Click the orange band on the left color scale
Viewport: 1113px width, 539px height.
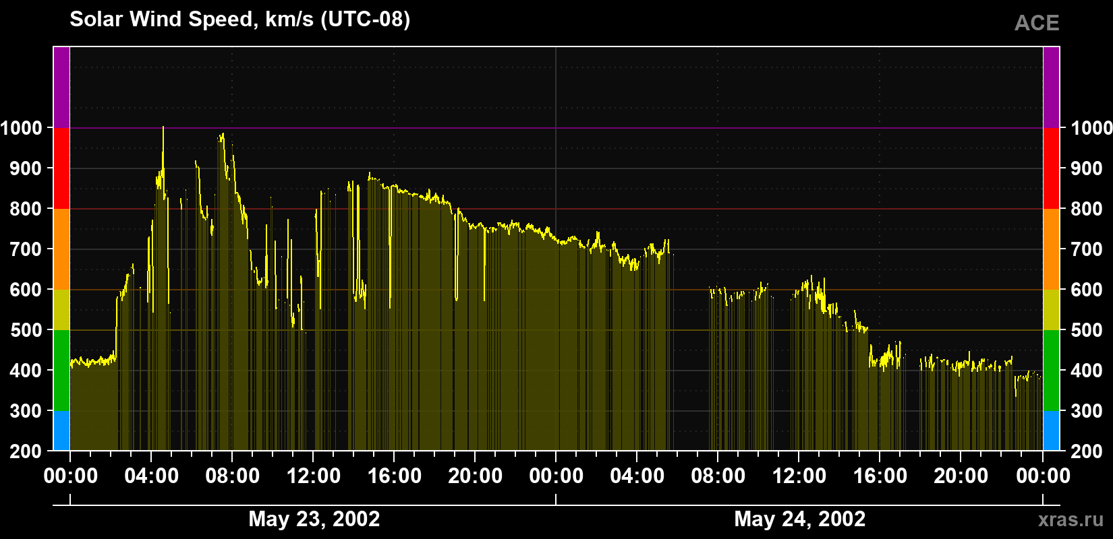coord(61,249)
